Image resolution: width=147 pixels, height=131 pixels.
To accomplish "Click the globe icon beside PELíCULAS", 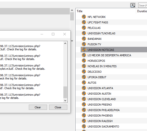I will coord(84,28).
